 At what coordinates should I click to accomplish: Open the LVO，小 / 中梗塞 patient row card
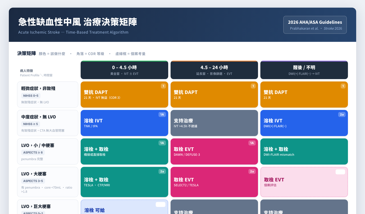[x=48, y=151]
